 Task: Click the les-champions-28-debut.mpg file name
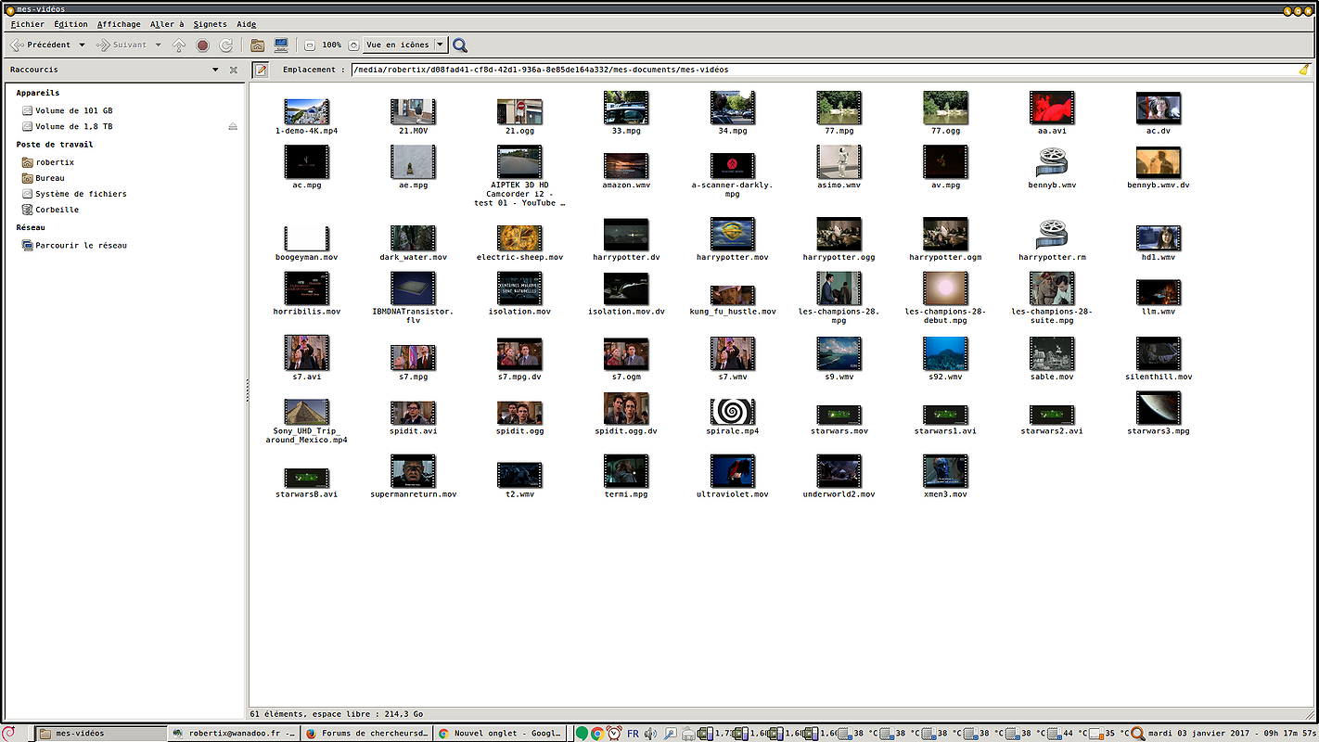(x=945, y=316)
